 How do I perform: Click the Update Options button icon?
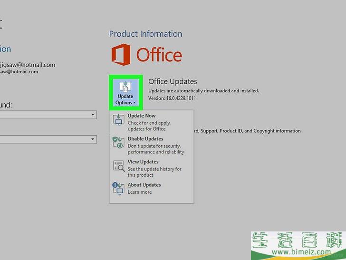click(125, 86)
